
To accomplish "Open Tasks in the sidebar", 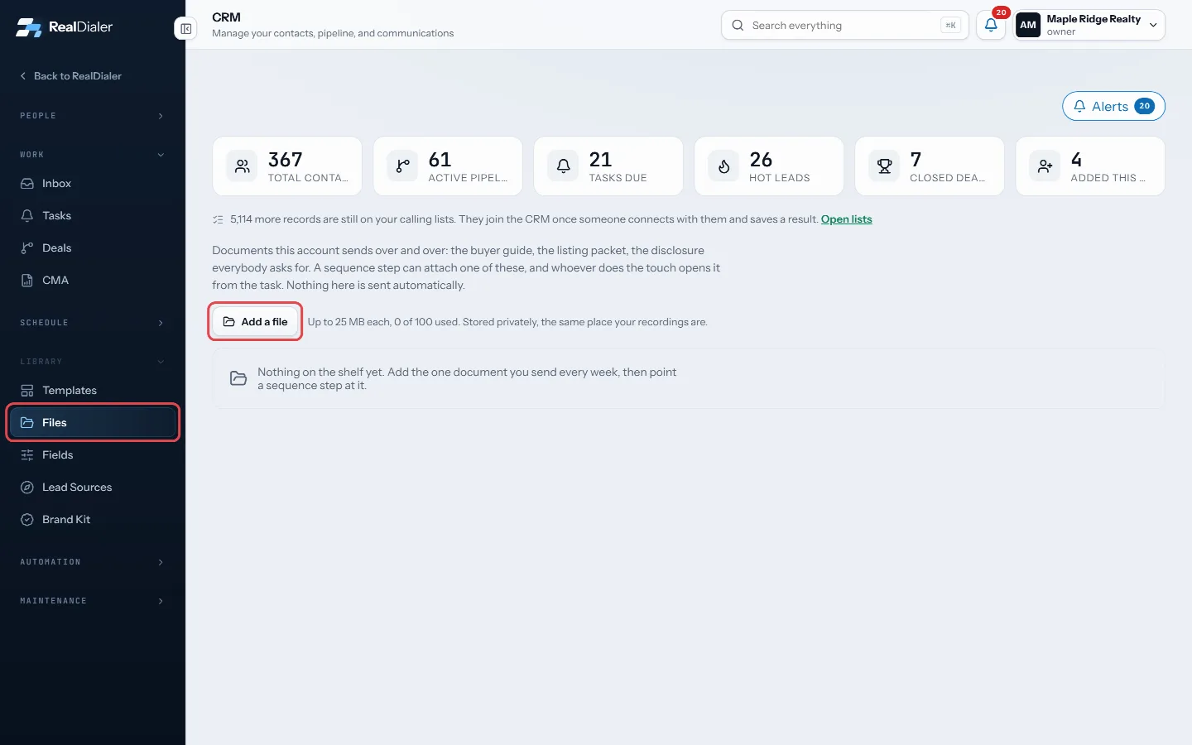I will pyautogui.click(x=93, y=216).
